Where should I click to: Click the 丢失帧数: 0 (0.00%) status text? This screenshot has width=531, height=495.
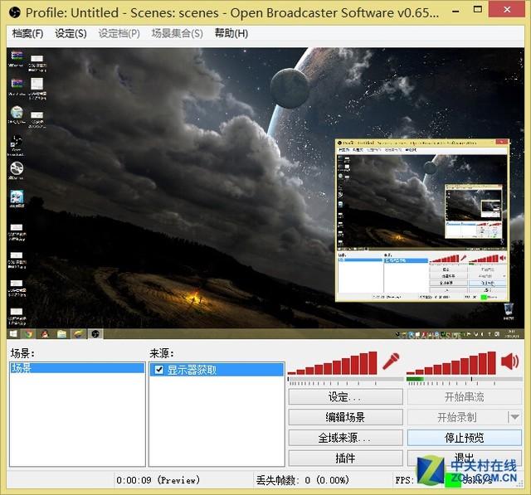point(302,480)
